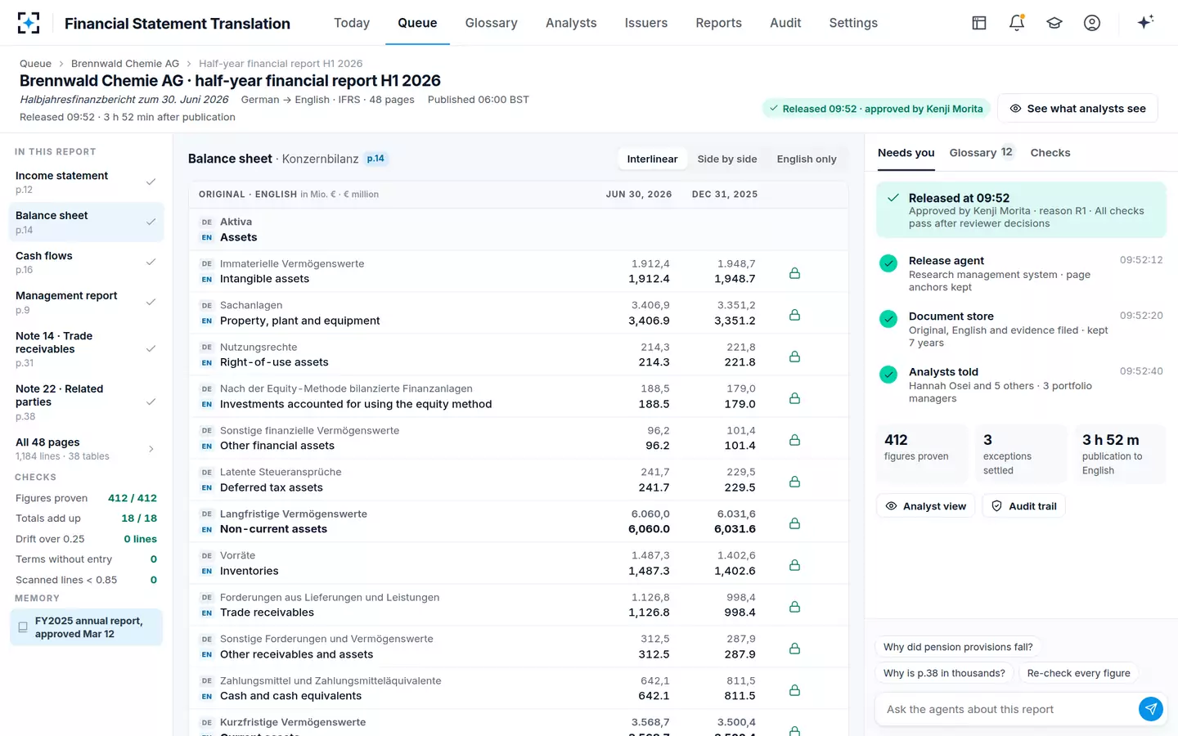This screenshot has width=1178, height=736.
Task: Open the Settings tab
Action: pos(853,23)
